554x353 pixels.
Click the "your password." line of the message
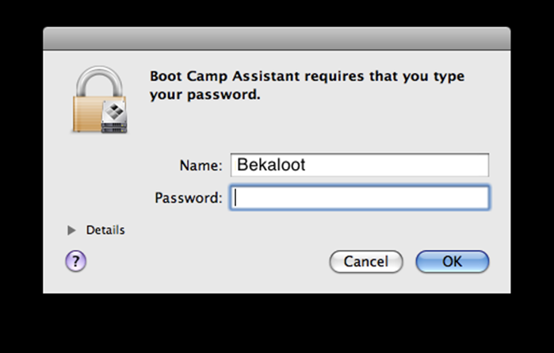click(x=204, y=94)
